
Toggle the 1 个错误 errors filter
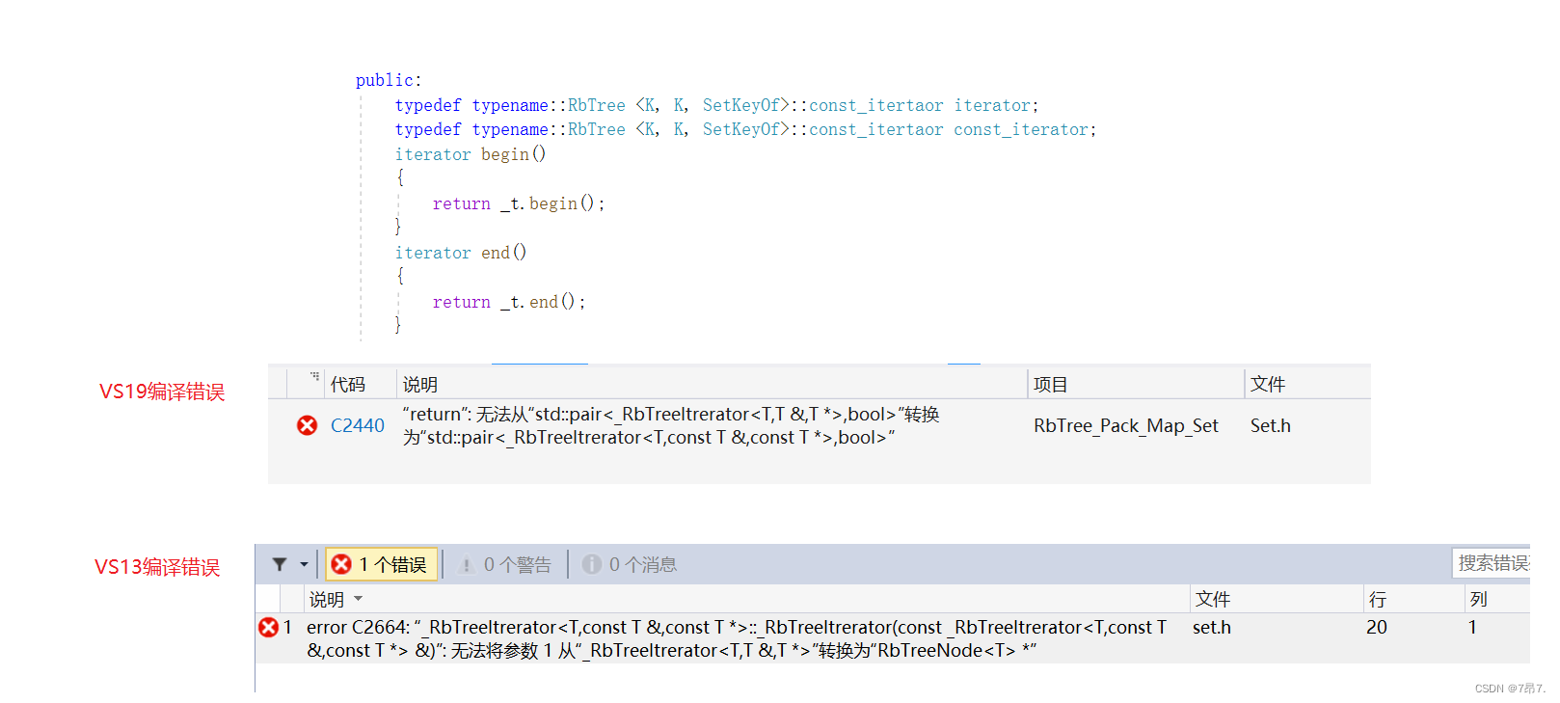point(381,564)
